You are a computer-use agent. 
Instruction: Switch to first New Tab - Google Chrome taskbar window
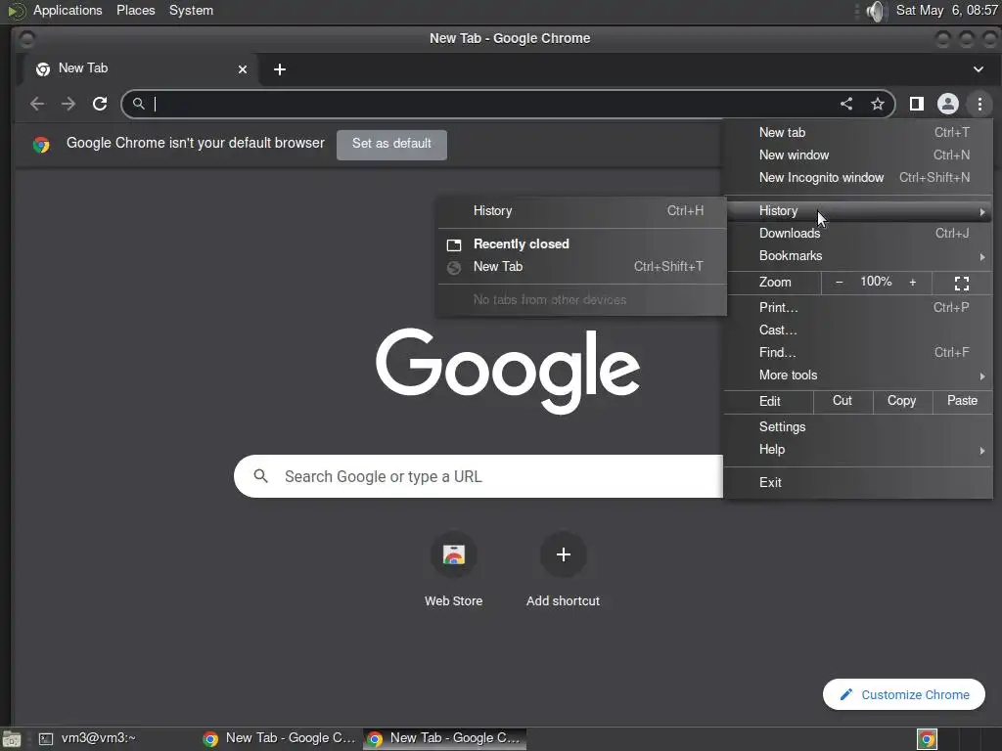point(279,738)
